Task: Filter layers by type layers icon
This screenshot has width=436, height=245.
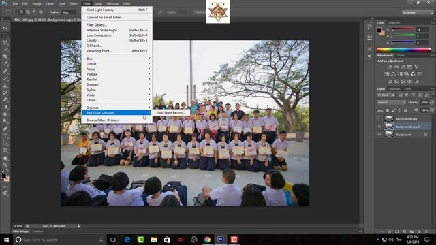Action: 414,95
